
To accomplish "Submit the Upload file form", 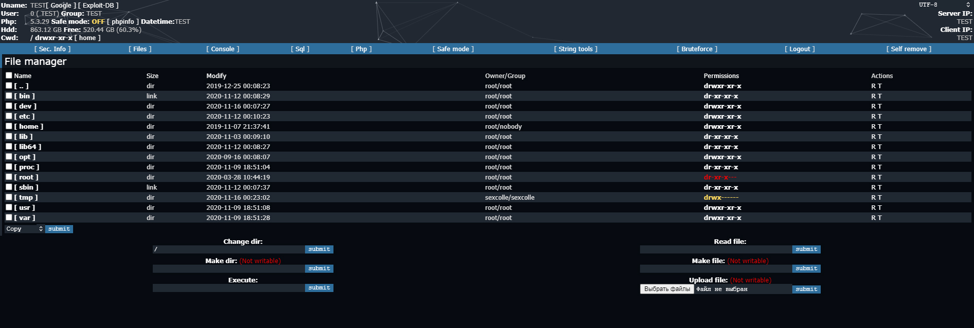I will click(807, 289).
